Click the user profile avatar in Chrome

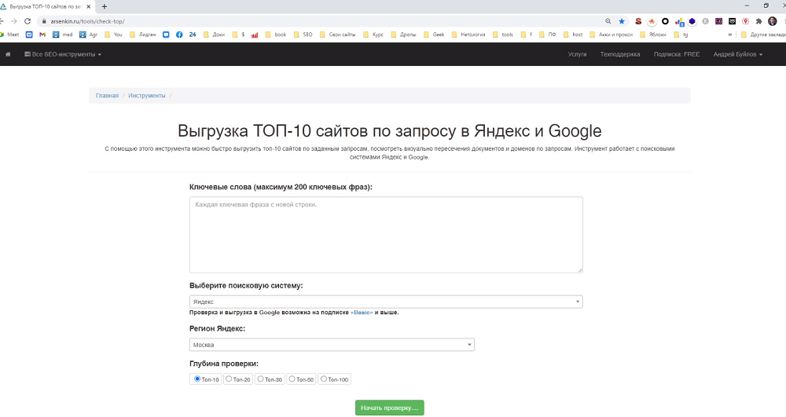(x=773, y=21)
